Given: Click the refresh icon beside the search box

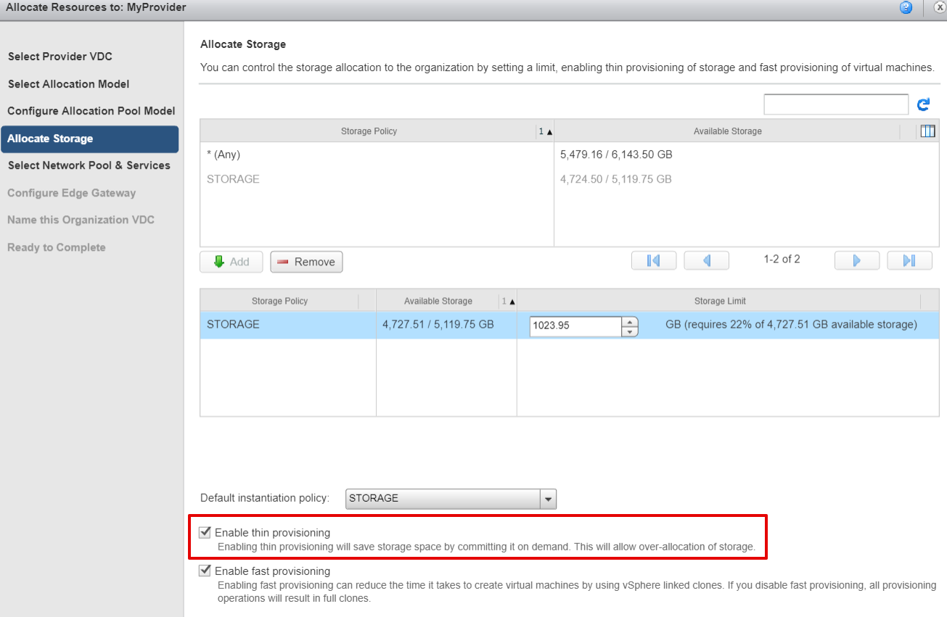Looking at the screenshot, I should pyautogui.click(x=923, y=104).
